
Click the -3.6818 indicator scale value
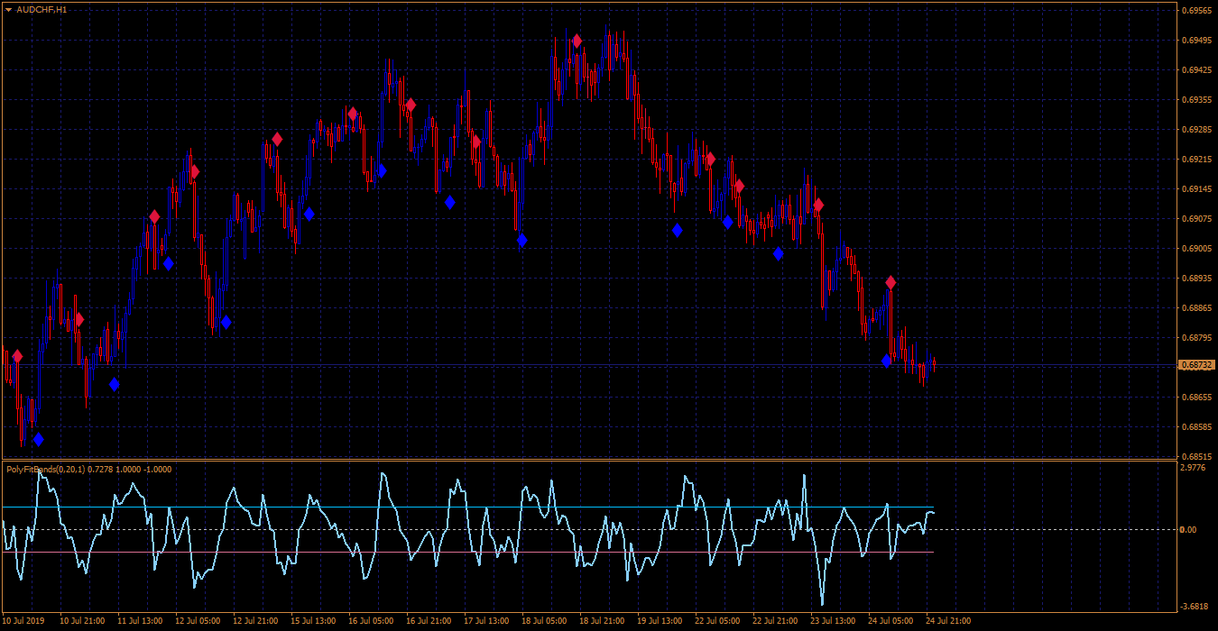point(1194,606)
